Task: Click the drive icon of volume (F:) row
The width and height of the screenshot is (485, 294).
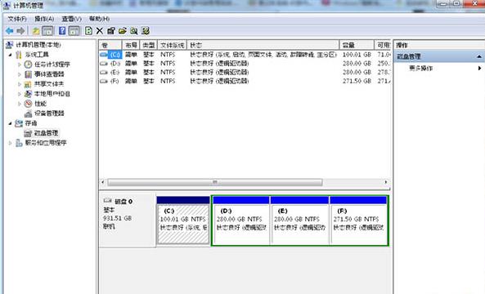Action: (x=104, y=81)
